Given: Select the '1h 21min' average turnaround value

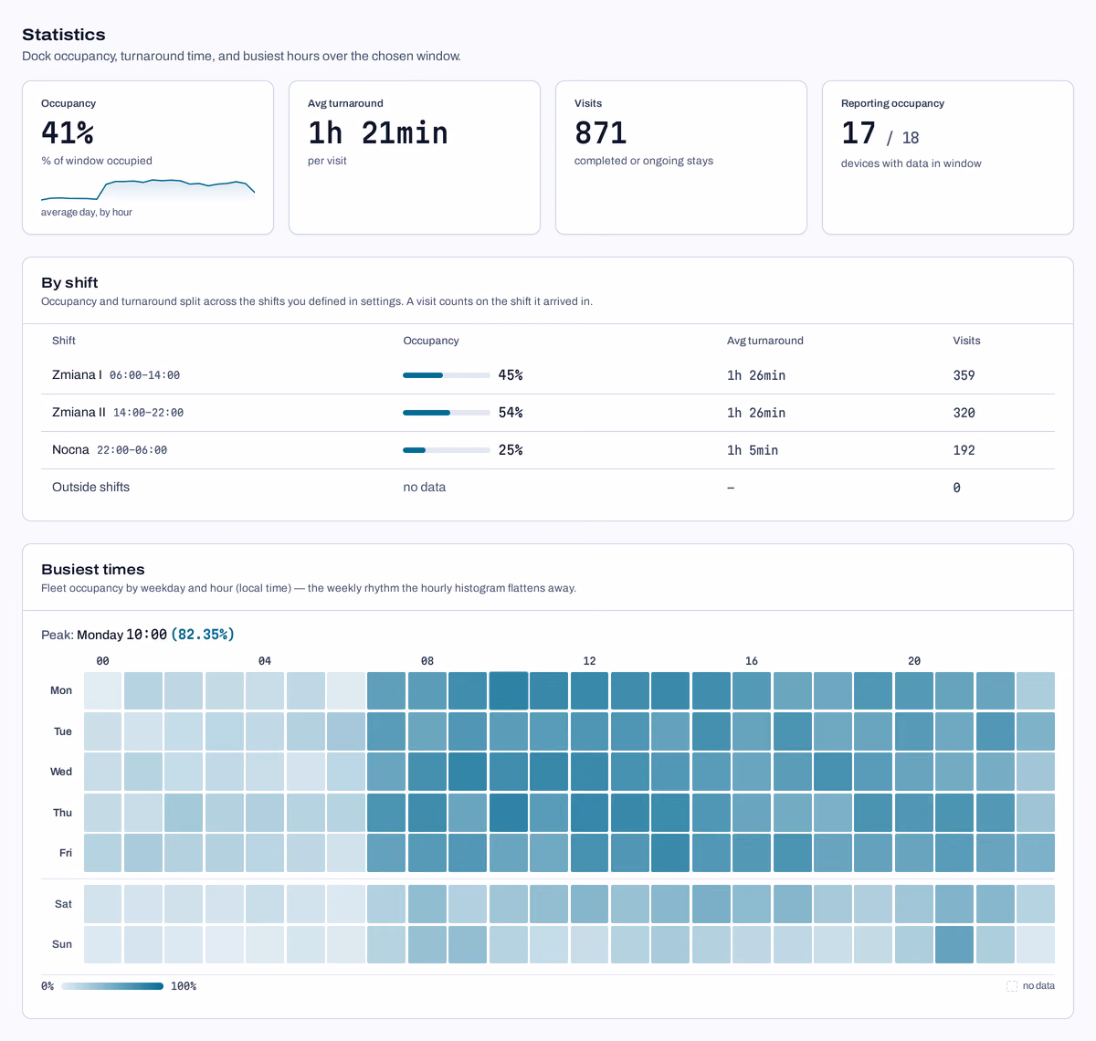Looking at the screenshot, I should click(378, 133).
